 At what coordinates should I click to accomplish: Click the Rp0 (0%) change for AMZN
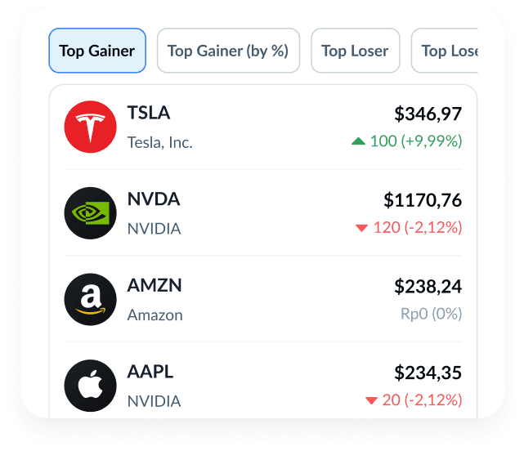click(x=431, y=314)
